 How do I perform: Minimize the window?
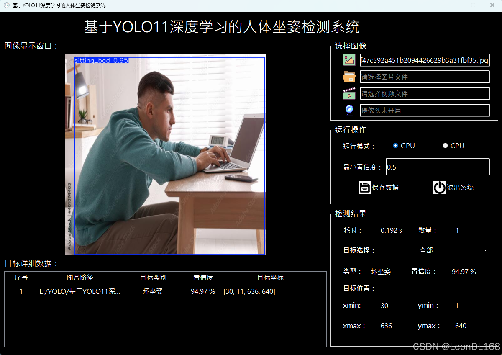[454, 5]
